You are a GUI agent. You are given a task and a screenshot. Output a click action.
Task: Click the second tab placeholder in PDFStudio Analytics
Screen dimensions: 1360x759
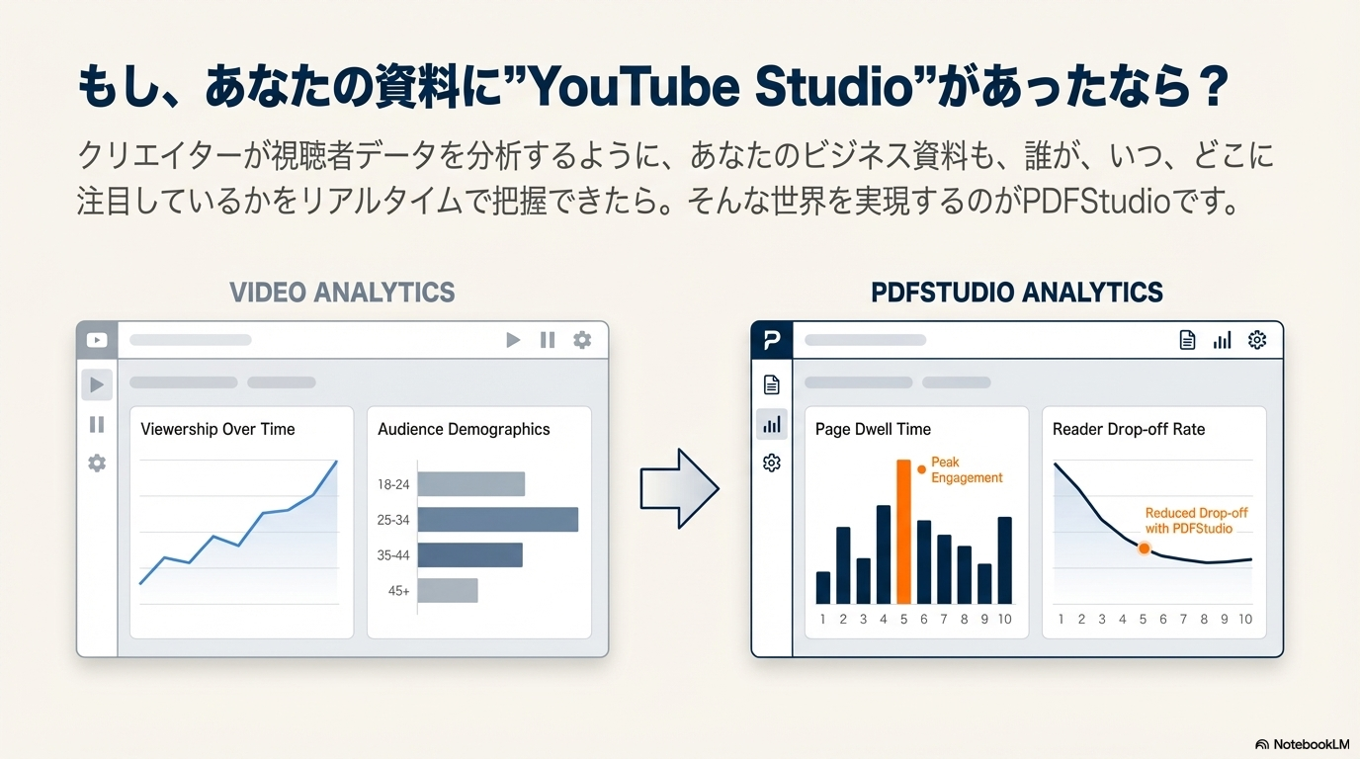tap(957, 382)
